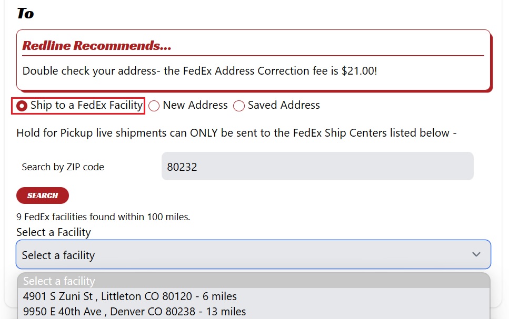The image size is (509, 319).
Task: Choose the New Address radio option
Action: click(x=154, y=106)
